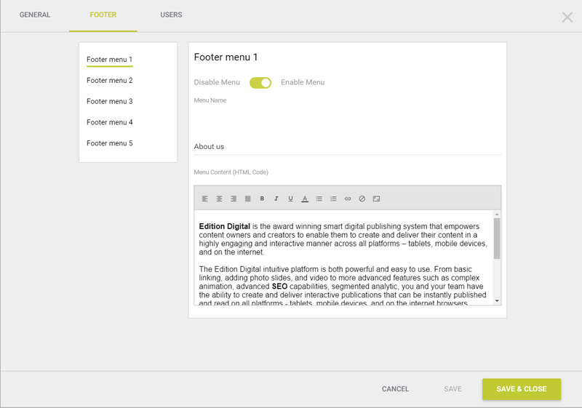Screen dimensions: 582x408
Task: Select the Footer tab
Action: [103, 15]
